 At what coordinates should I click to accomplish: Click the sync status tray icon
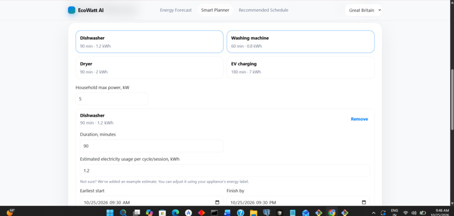click(x=383, y=213)
